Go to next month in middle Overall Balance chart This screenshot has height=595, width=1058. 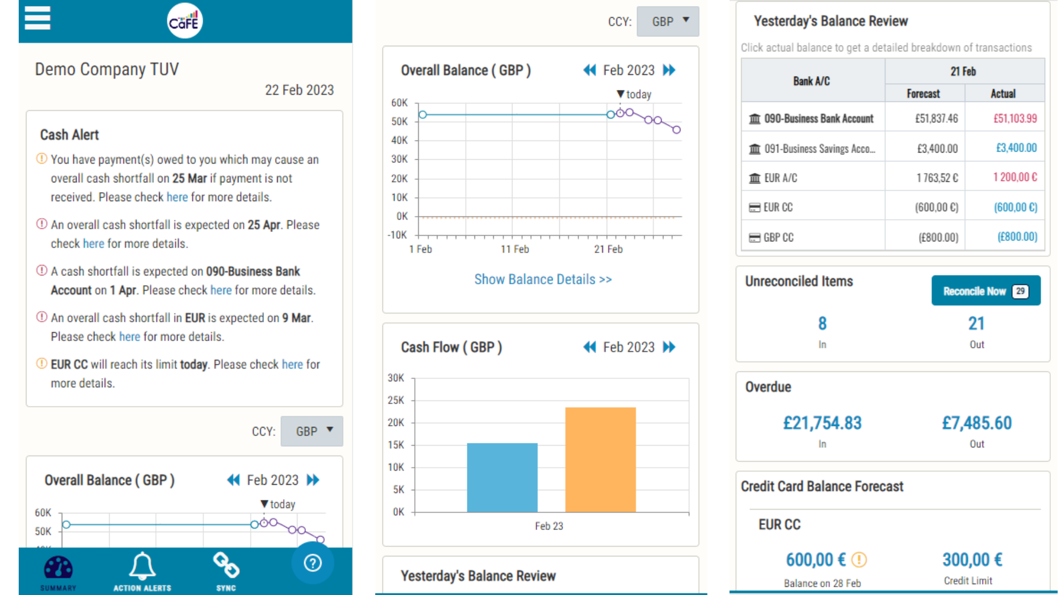[669, 70]
